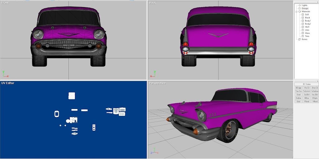Click the Lites textured material icon
Viewport: 319px width, 159px height.
point(302,30)
